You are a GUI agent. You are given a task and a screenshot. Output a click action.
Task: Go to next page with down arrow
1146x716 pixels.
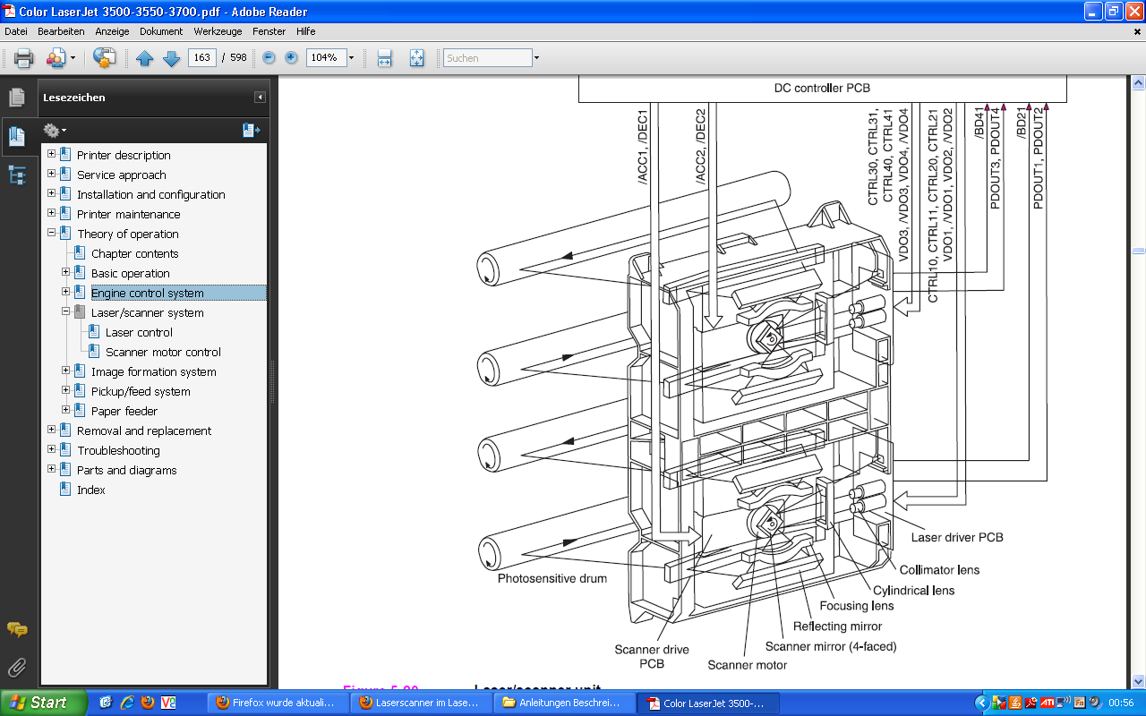click(x=171, y=58)
